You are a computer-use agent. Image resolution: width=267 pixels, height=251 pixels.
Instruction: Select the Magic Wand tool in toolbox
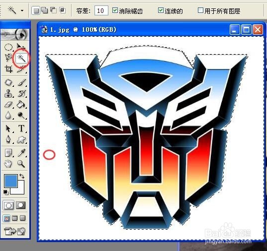[x=21, y=58]
